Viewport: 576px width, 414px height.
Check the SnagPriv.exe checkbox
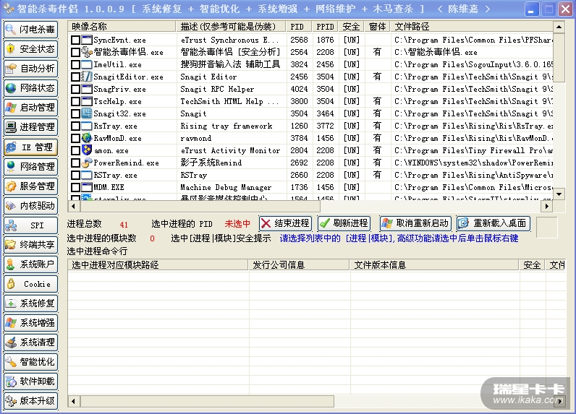(75, 89)
